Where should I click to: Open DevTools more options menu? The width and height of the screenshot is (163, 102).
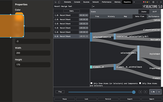click(157, 2)
